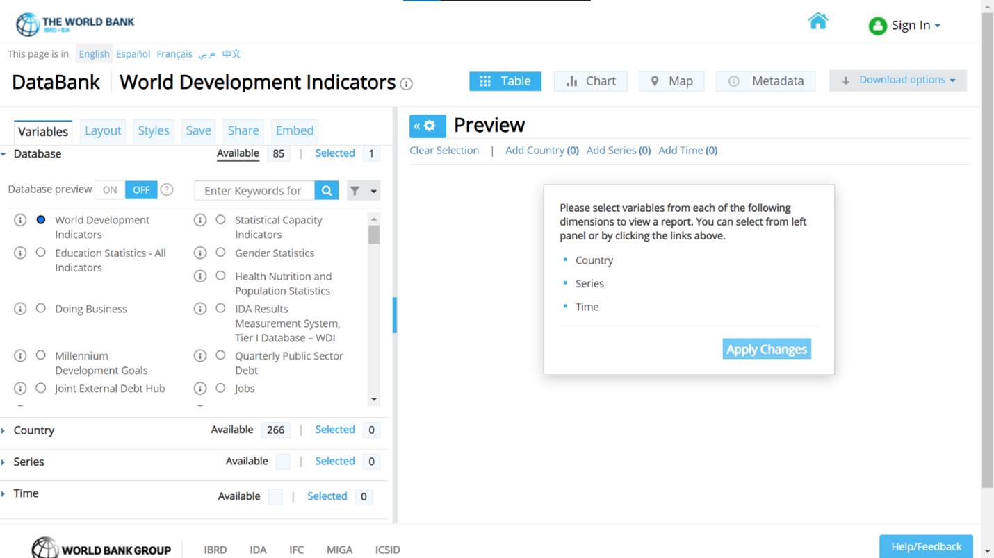The height and width of the screenshot is (558, 994).
Task: Click the keyword search input field
Action: pos(254,191)
